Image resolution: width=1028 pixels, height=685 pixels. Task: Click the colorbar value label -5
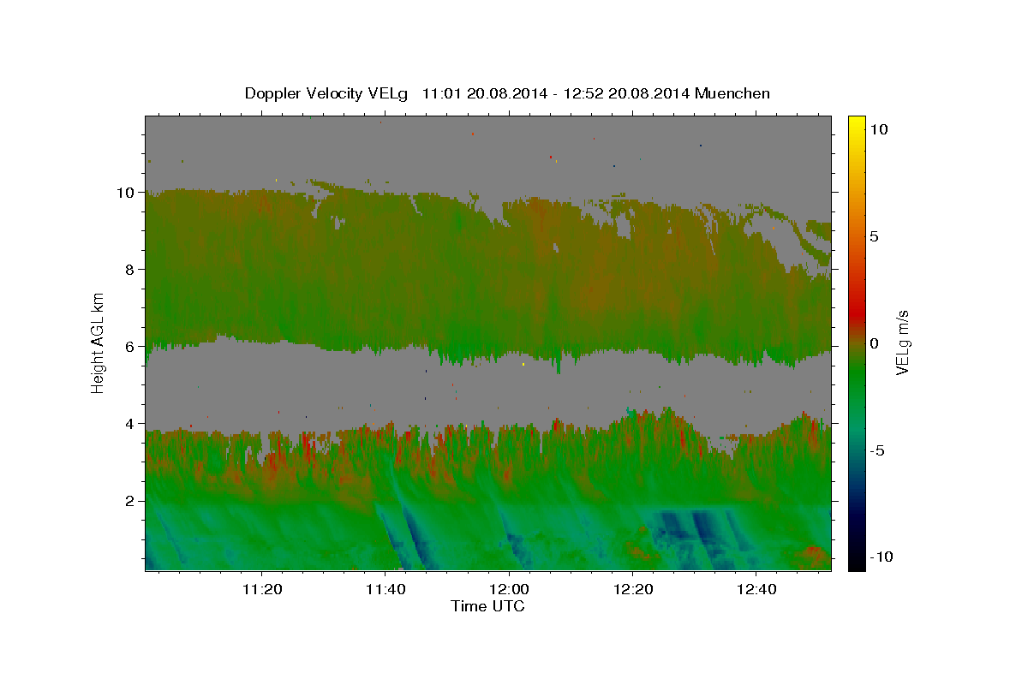point(880,450)
